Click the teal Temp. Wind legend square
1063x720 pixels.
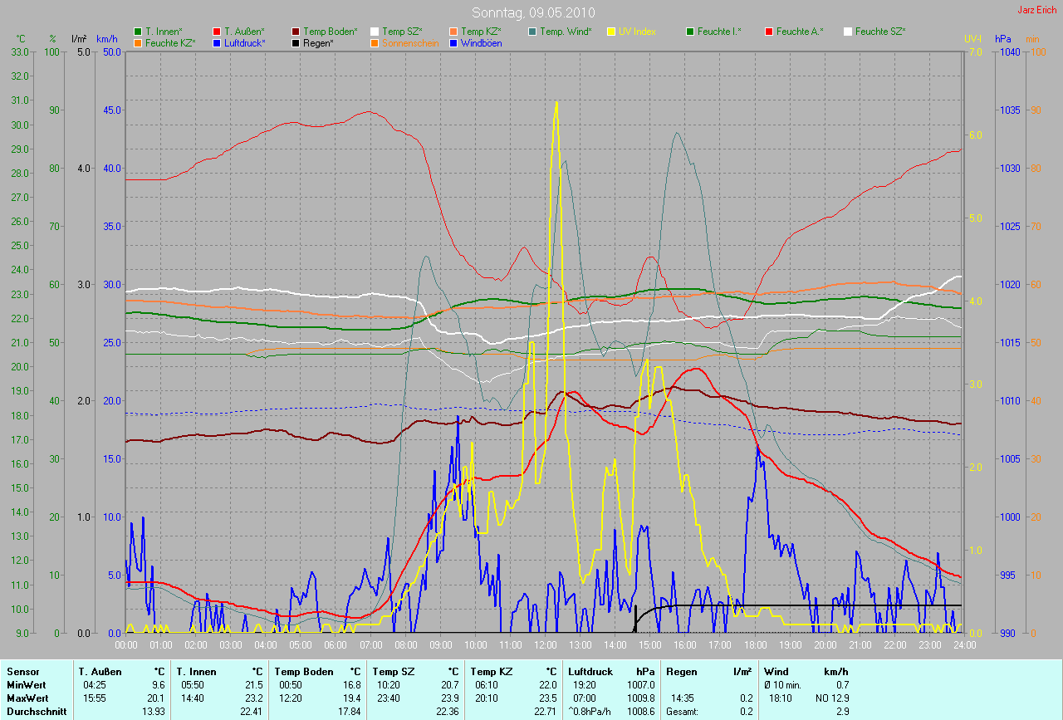coord(532,32)
